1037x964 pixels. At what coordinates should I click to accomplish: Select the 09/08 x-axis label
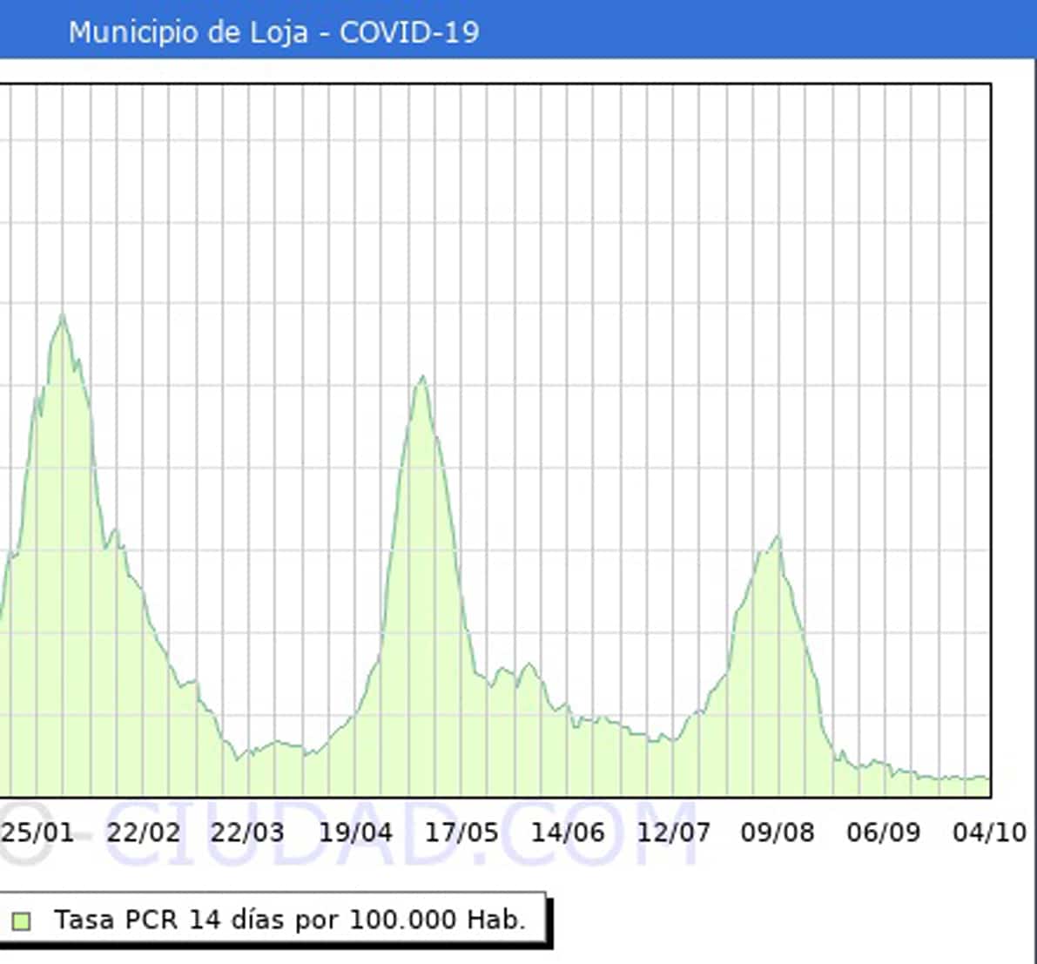point(778,833)
